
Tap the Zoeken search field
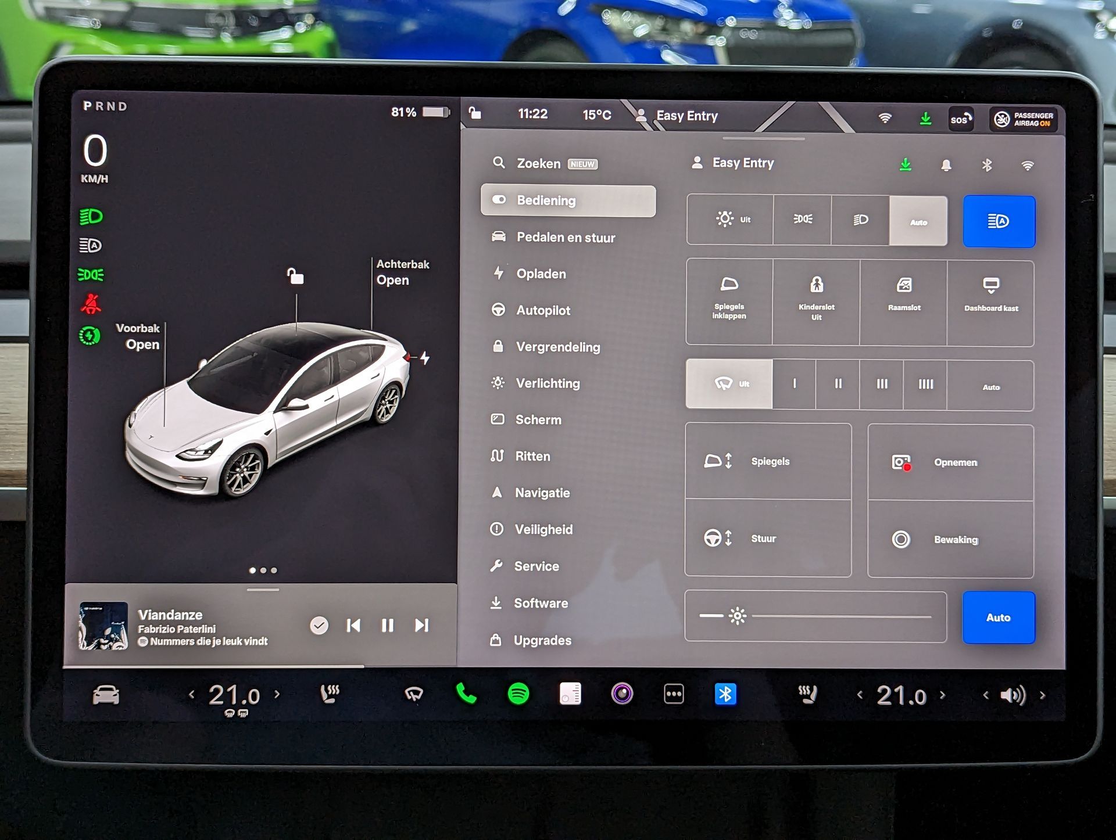545,164
